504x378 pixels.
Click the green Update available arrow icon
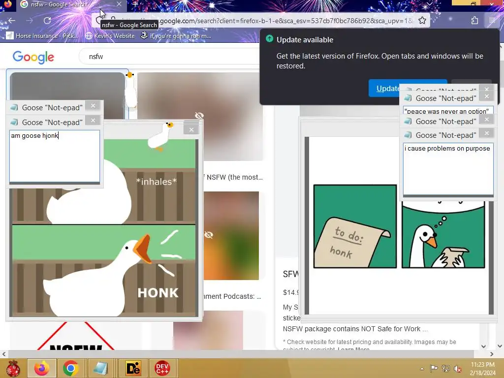[269, 39]
